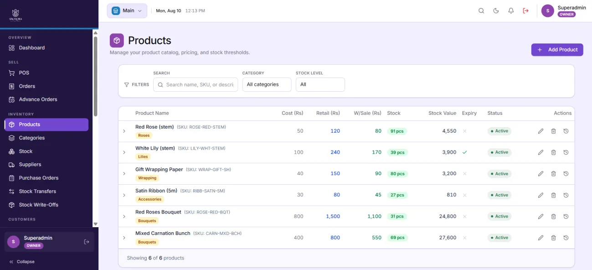
Task: Expand the Red Rose (stem) row
Action: (x=124, y=131)
